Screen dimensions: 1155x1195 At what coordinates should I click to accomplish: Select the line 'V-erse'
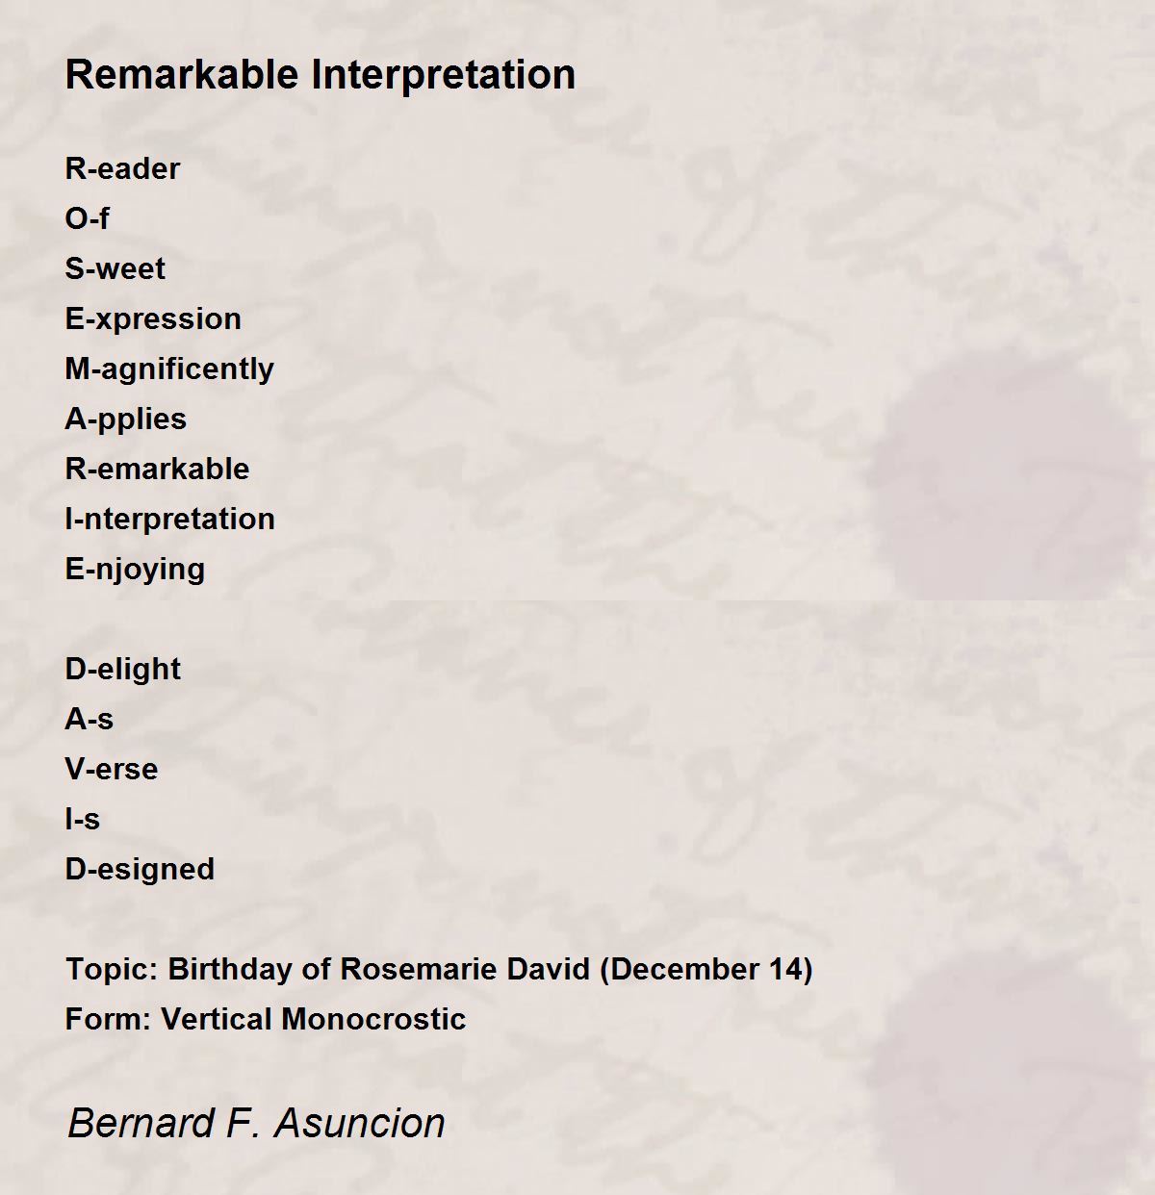[111, 769]
